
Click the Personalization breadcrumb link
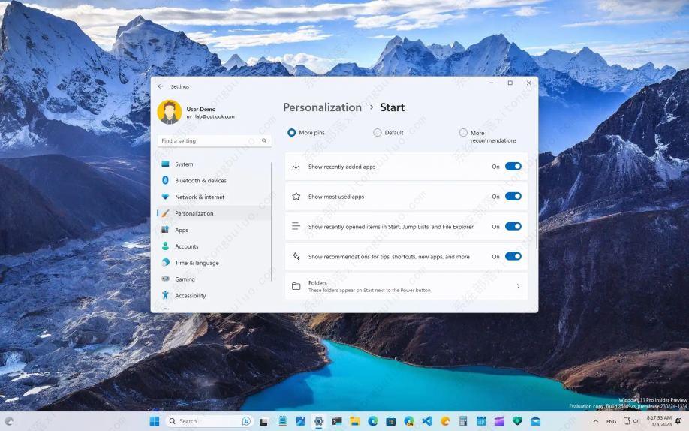point(322,107)
